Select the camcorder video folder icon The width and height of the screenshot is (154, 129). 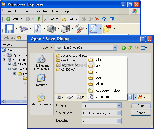[52, 29]
